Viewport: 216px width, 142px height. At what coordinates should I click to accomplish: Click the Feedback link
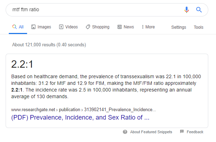195,132
